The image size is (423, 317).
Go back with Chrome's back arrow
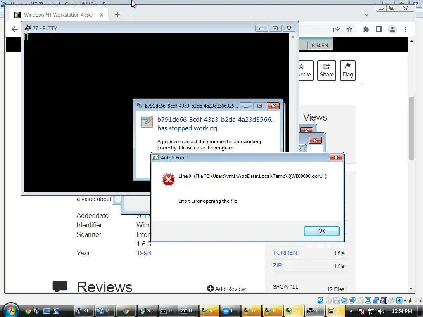click(14, 29)
